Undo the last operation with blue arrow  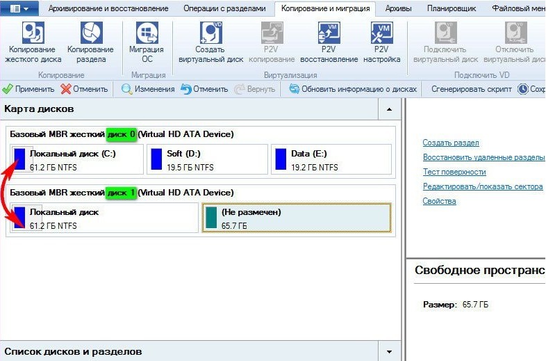204,89
